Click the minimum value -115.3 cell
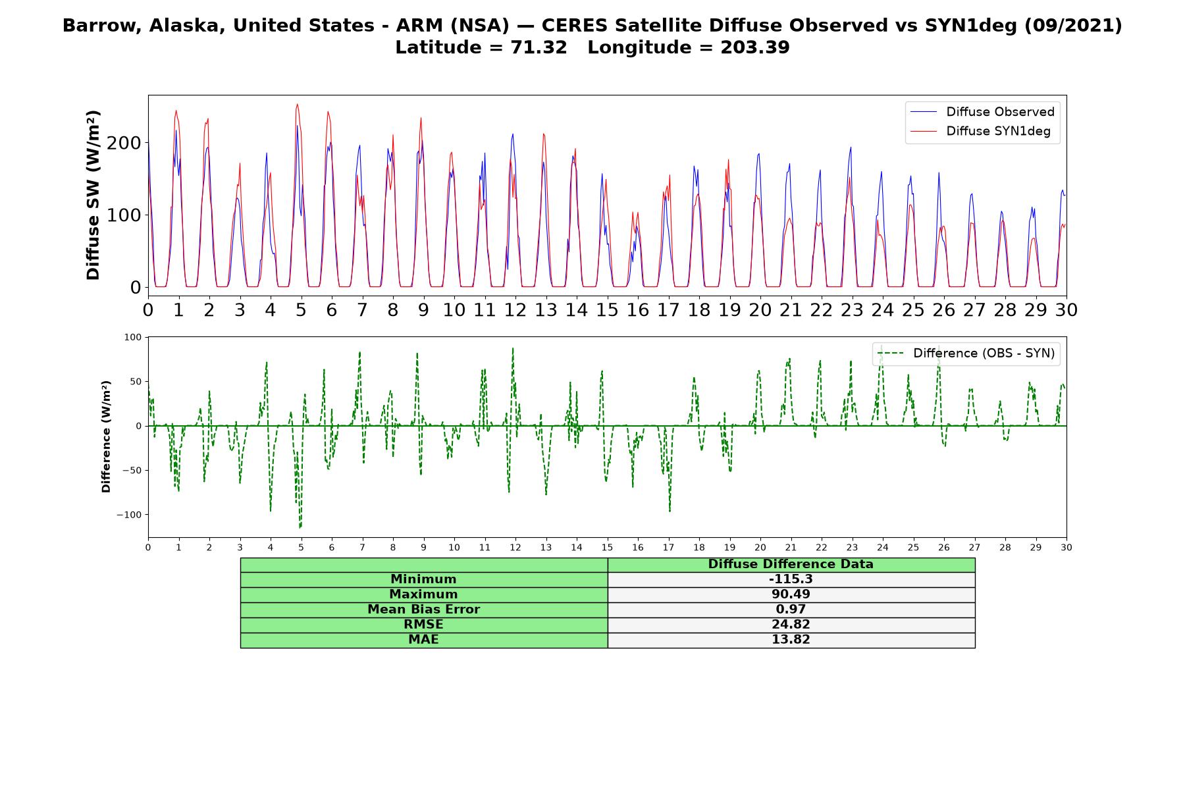Viewport: 1185px width, 790px height. [x=791, y=579]
